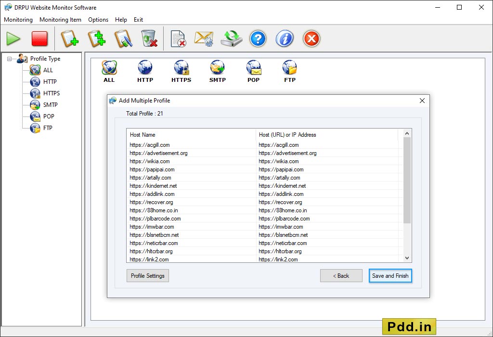Image resolution: width=493 pixels, height=337 pixels.
Task: Click Host (URL) or IP Address column header
Action: tap(327, 135)
